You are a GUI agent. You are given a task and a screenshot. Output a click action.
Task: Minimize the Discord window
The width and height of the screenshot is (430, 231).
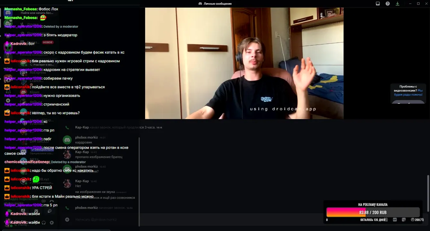click(x=410, y=4)
